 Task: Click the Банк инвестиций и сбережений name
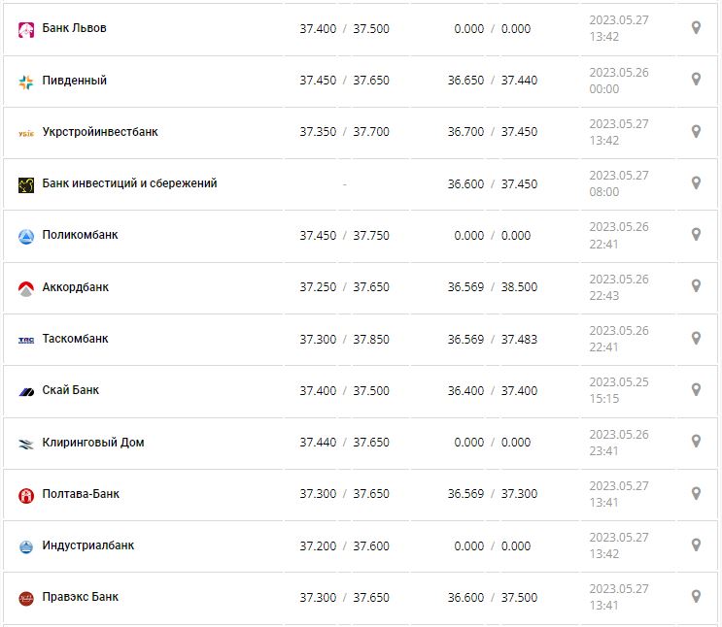[129, 183]
